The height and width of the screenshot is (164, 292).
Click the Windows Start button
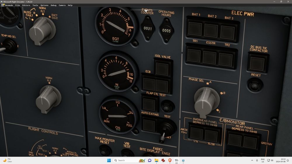[109, 160]
